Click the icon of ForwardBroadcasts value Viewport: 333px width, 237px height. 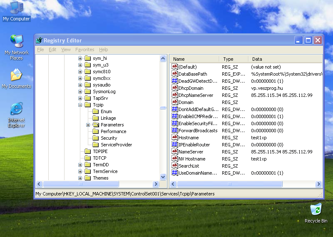[174, 130]
